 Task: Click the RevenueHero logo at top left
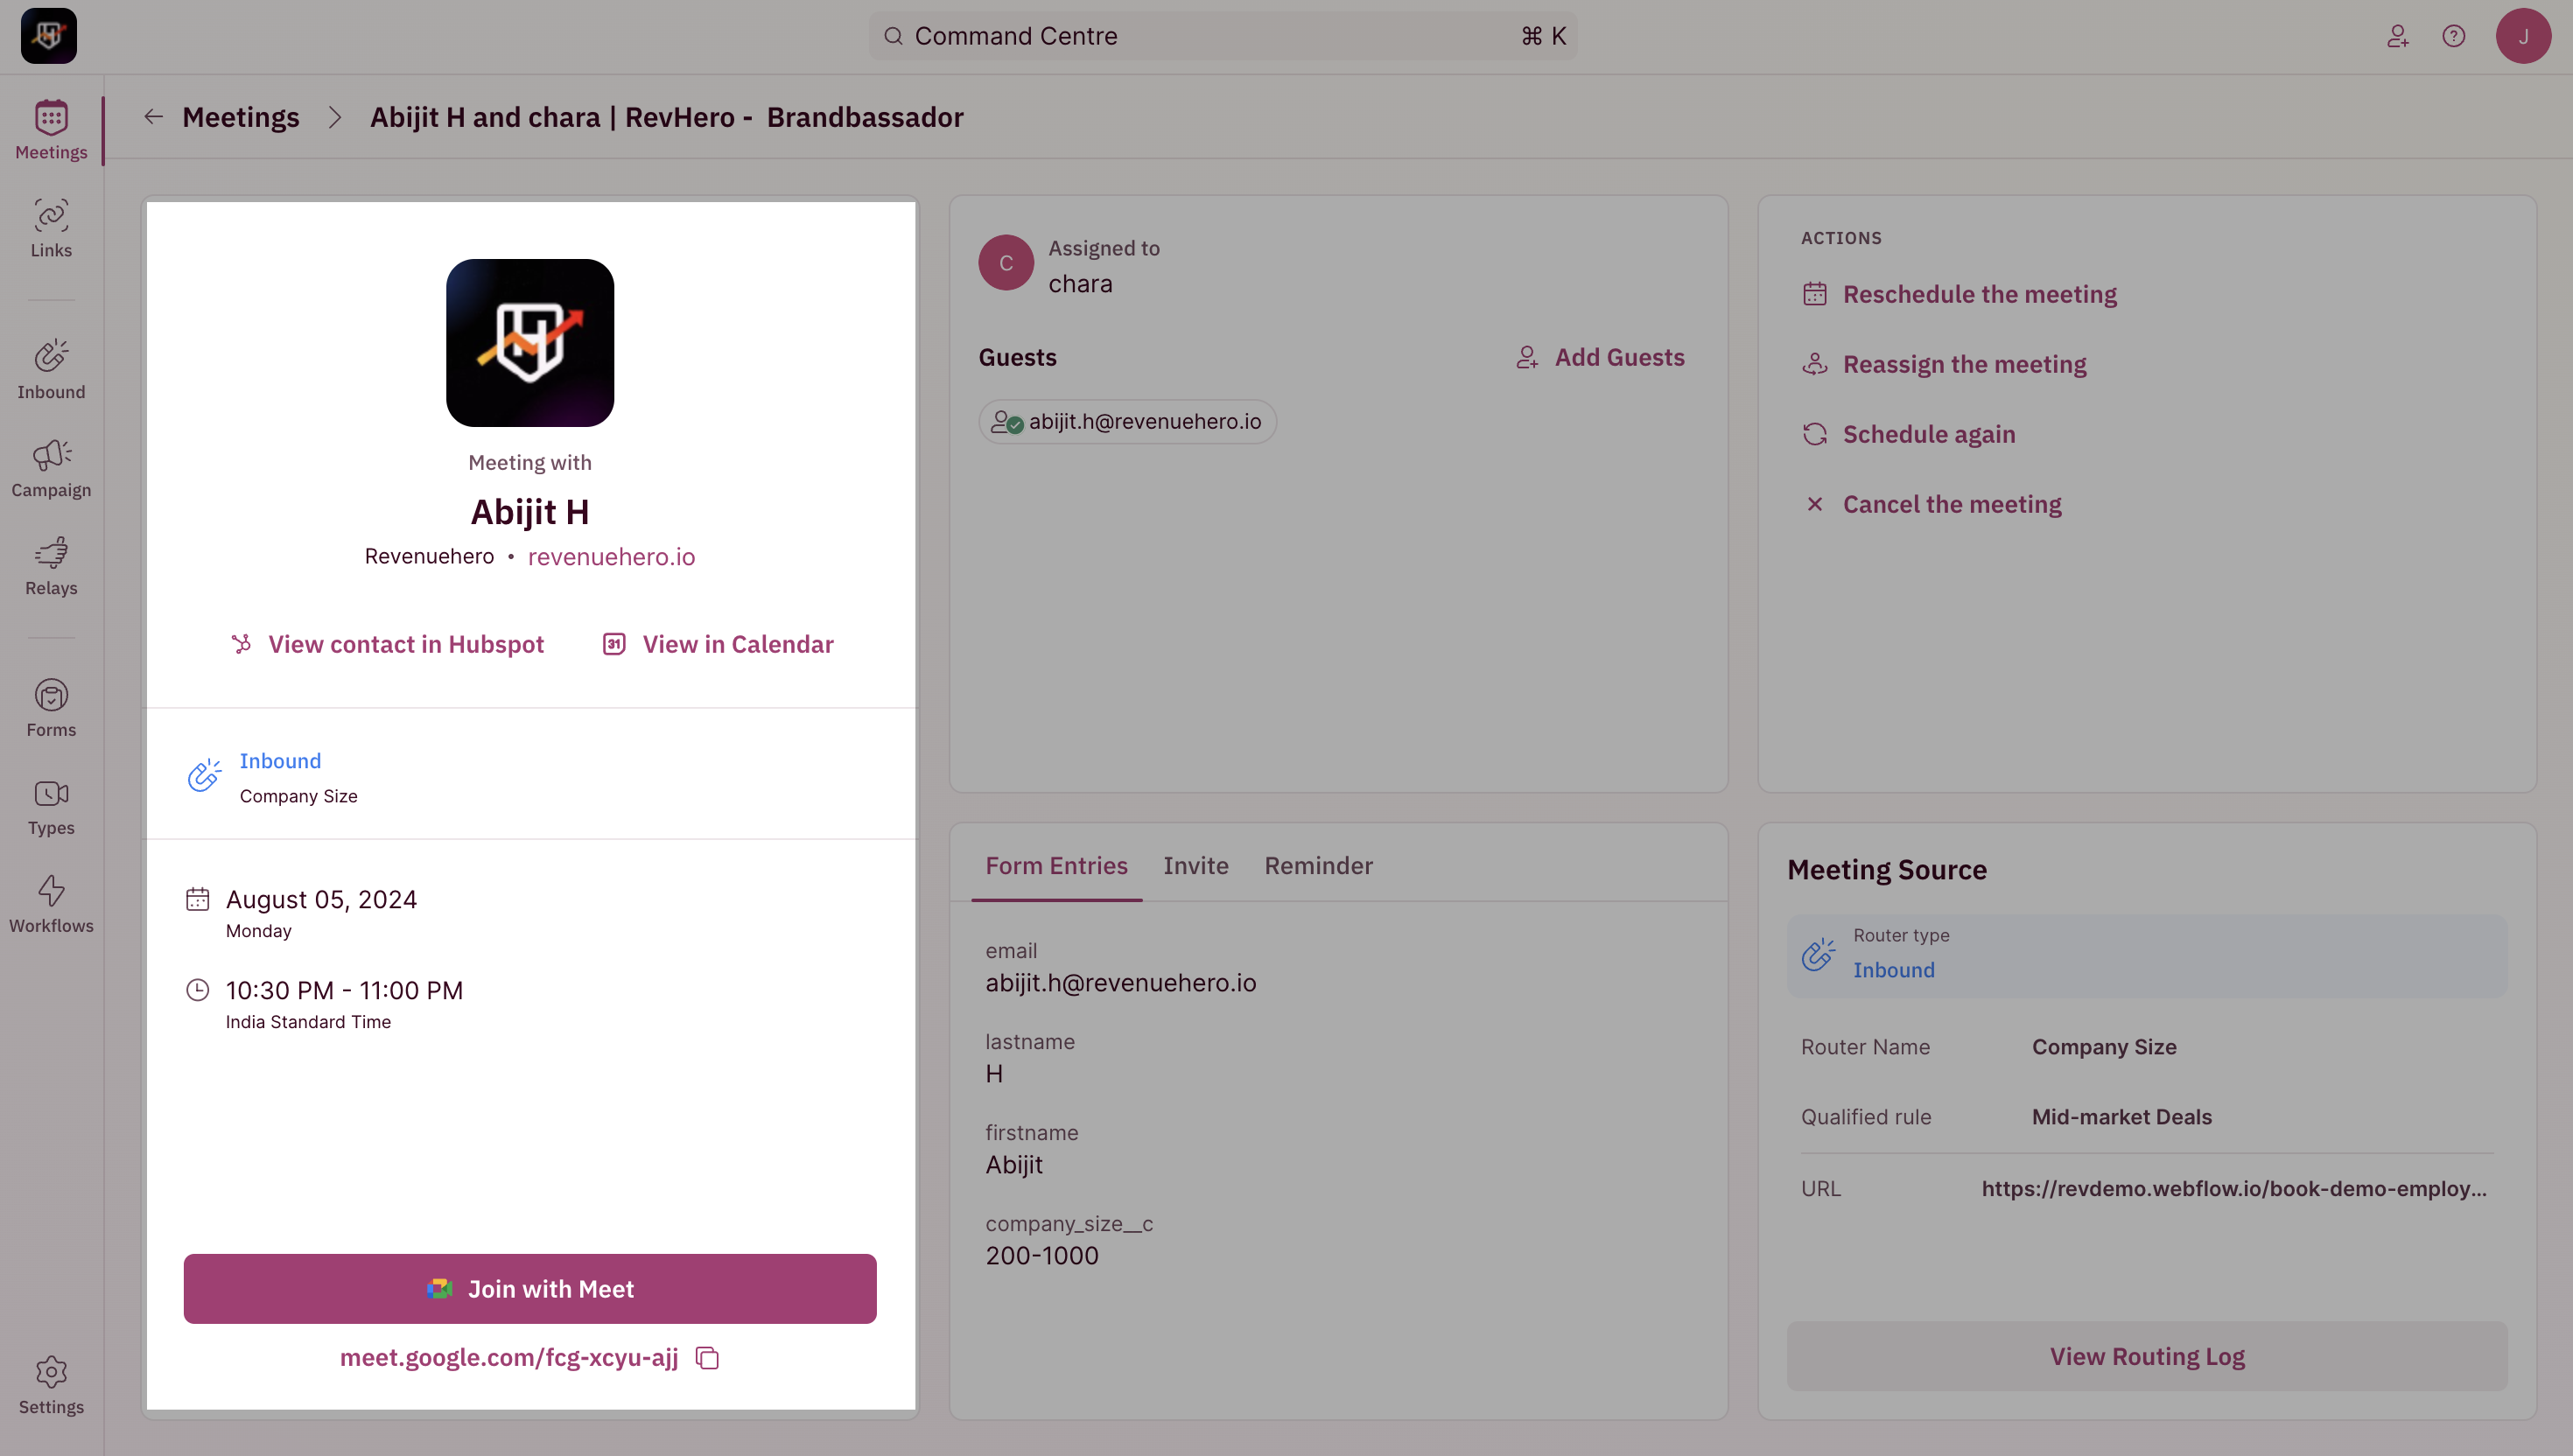click(48, 36)
